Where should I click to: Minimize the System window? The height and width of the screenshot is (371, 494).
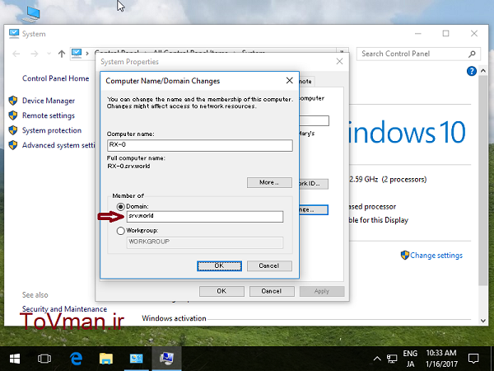tap(418, 34)
